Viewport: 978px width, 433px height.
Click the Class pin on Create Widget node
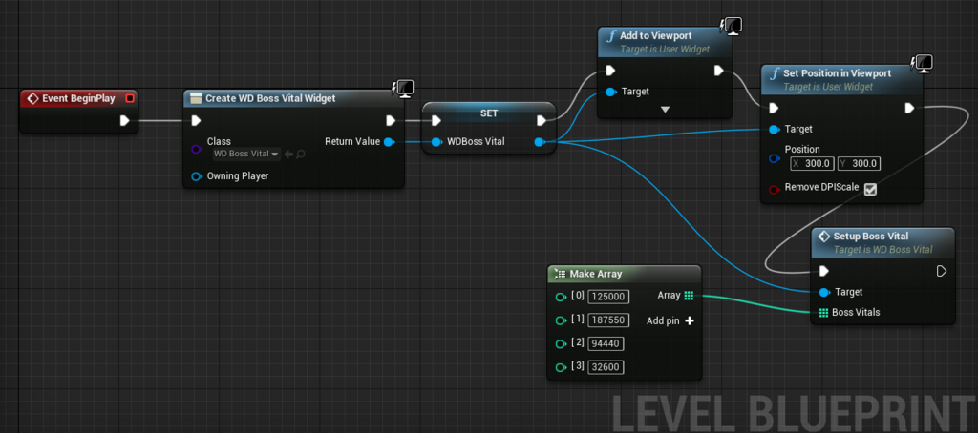[x=196, y=150]
